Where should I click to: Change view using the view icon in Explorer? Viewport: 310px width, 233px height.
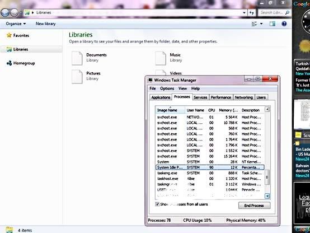[254, 24]
